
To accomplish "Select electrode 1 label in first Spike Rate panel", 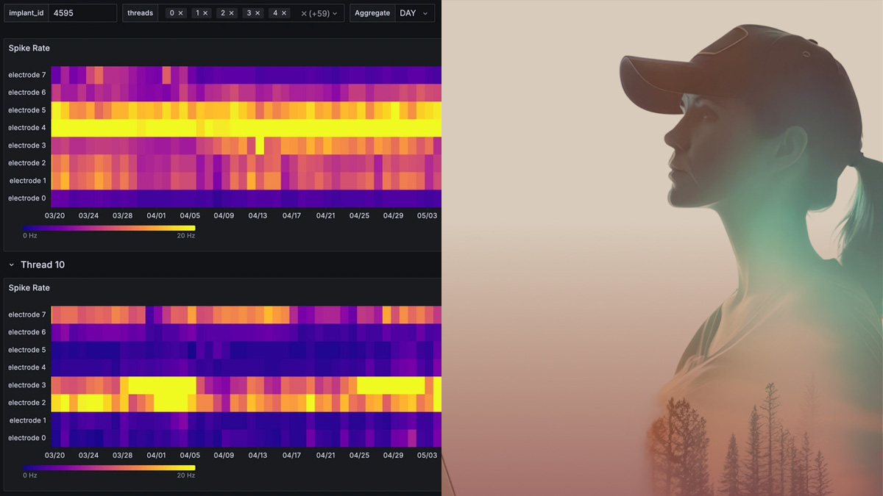I will coord(27,181).
